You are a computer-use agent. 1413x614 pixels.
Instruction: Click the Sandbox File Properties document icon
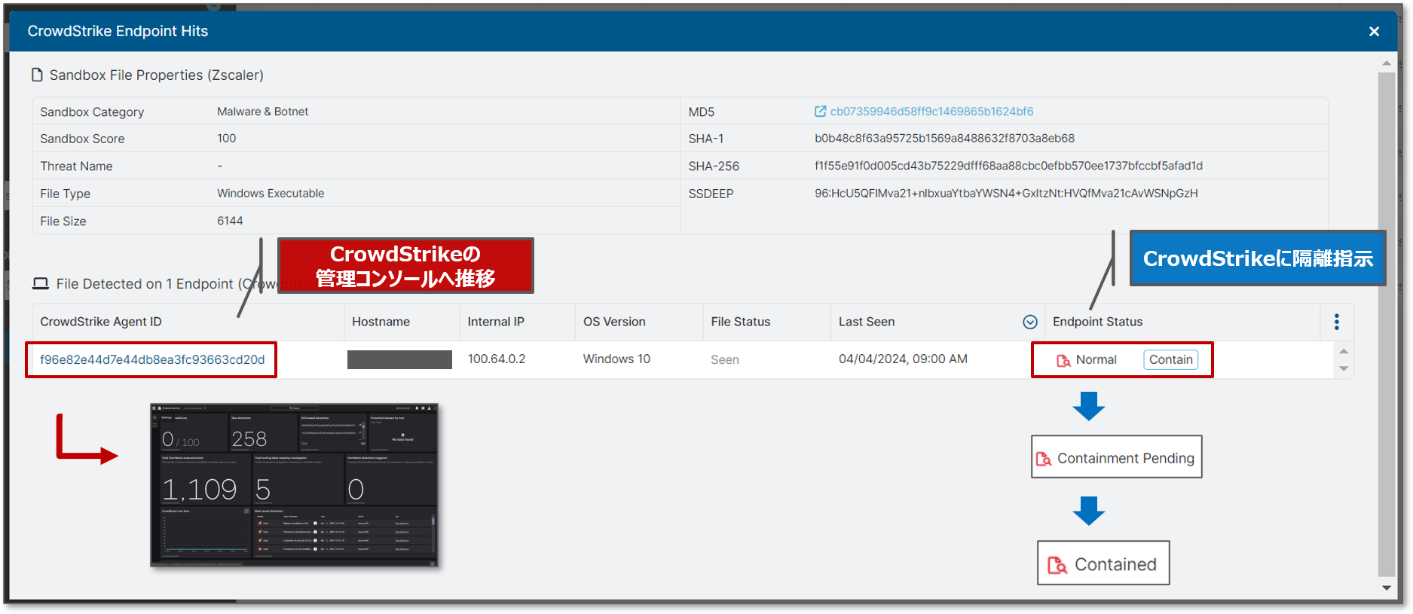[x=37, y=75]
